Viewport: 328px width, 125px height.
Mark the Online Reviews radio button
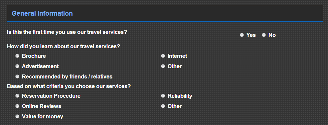point(17,106)
